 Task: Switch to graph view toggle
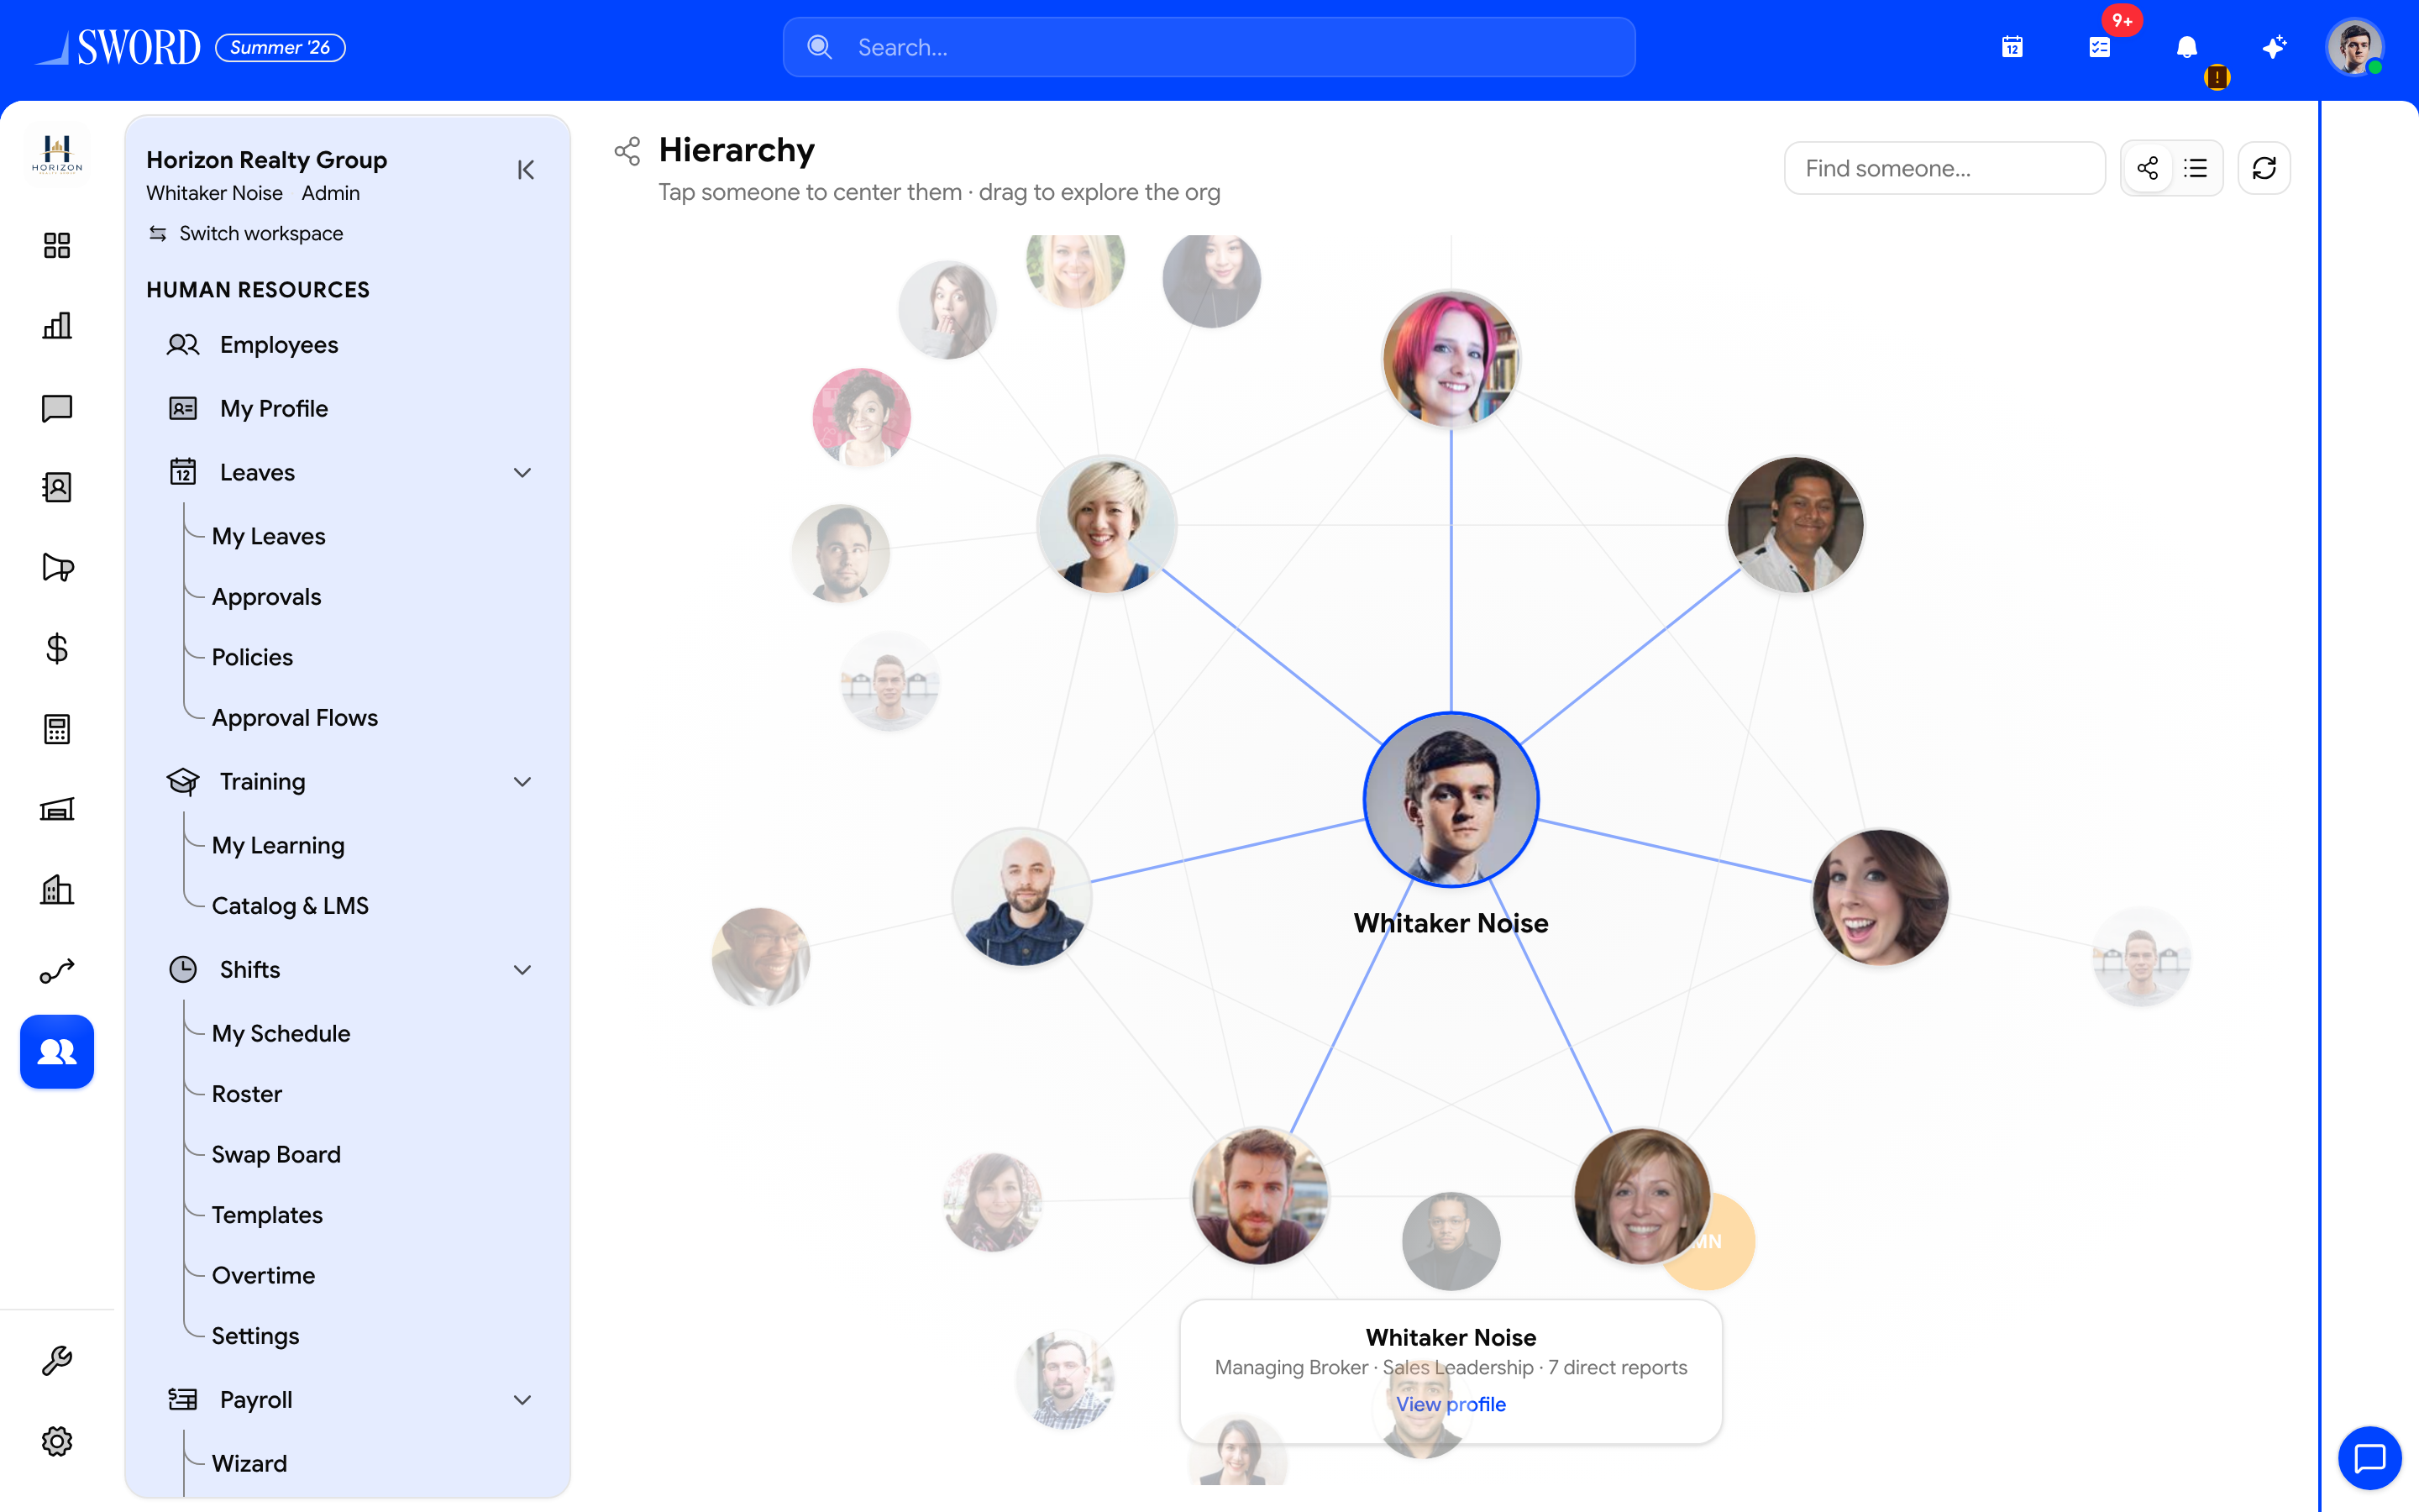click(2147, 168)
